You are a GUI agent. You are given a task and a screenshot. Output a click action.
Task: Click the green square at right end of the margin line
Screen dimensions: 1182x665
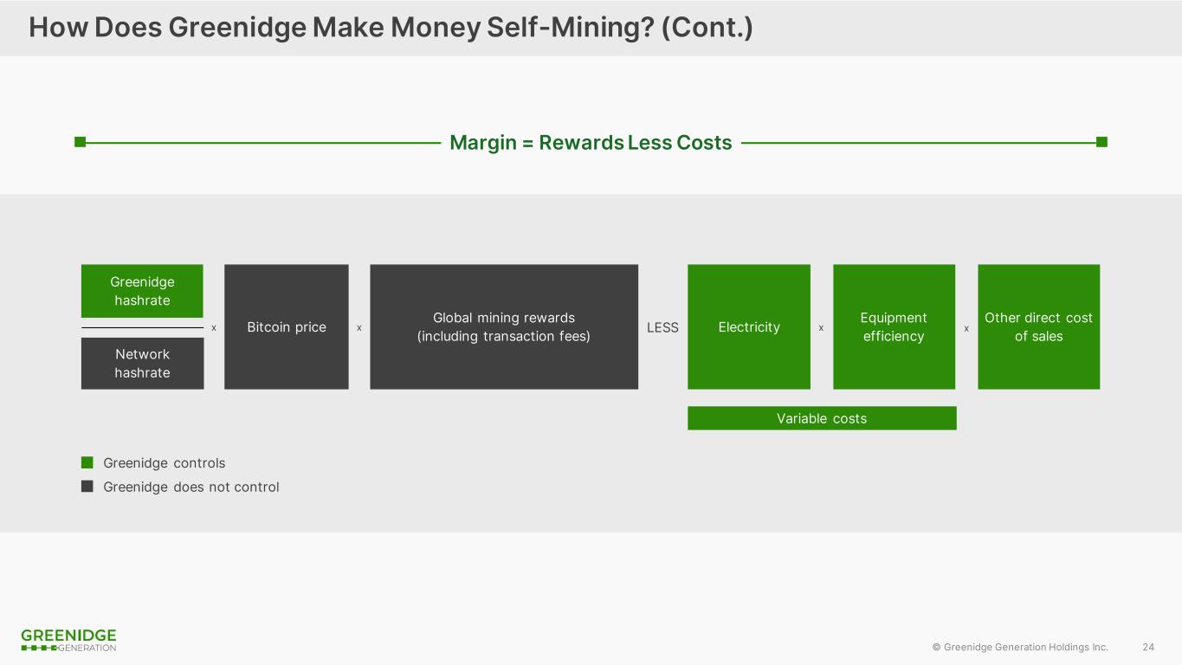click(1101, 142)
